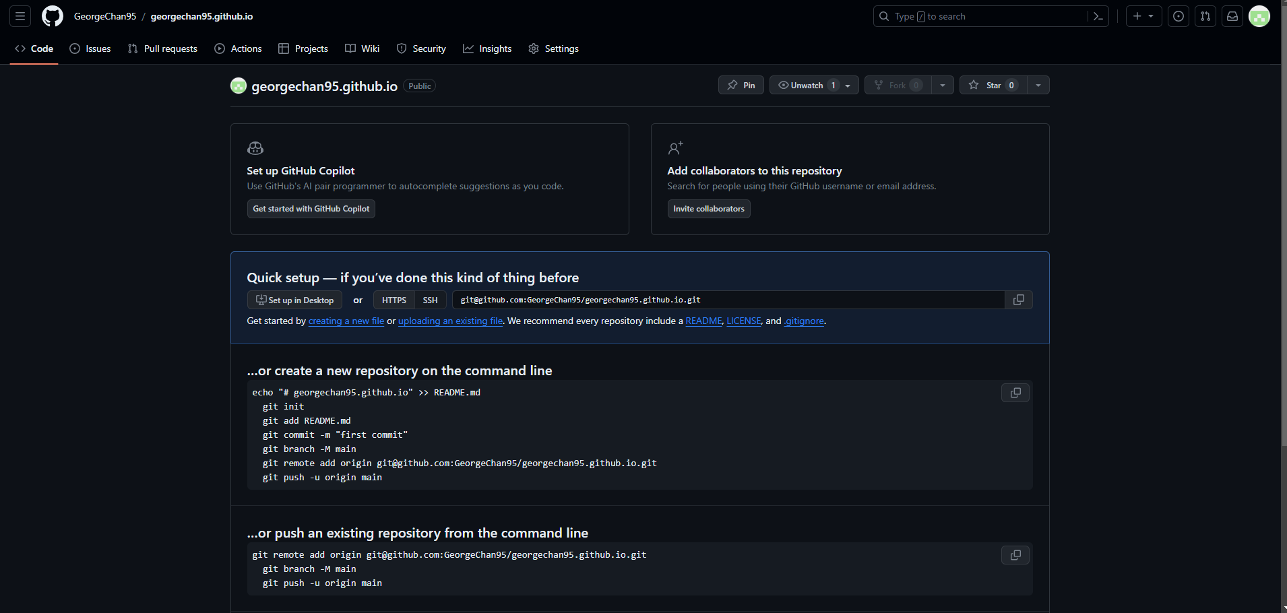Open the Issues tab

click(x=90, y=49)
